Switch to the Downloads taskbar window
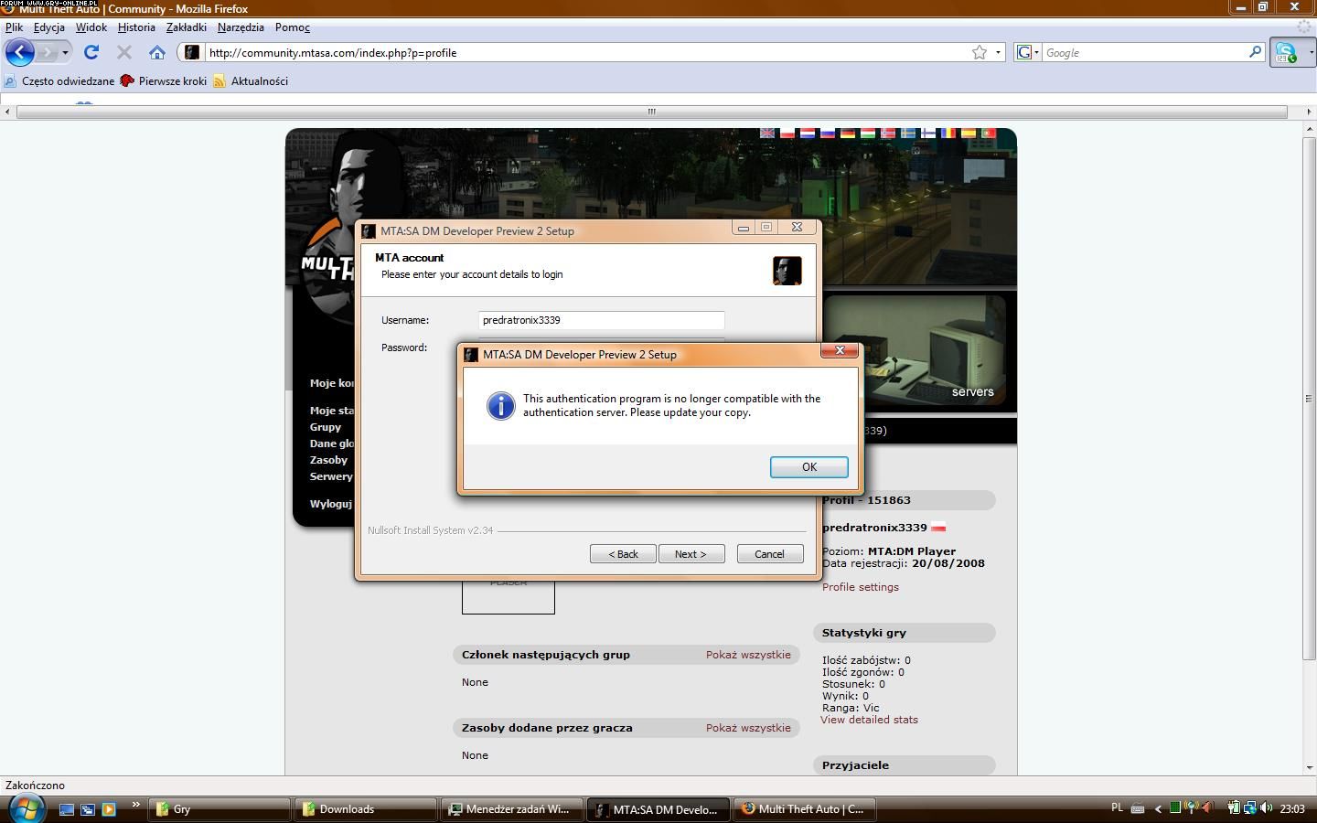 (x=364, y=809)
